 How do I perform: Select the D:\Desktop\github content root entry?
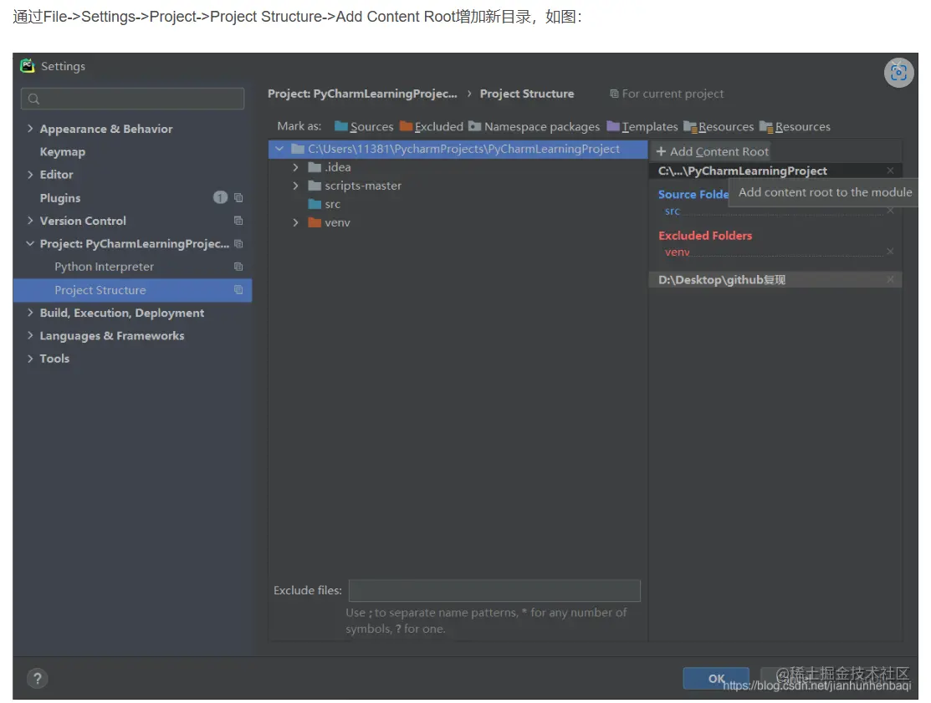(x=775, y=279)
